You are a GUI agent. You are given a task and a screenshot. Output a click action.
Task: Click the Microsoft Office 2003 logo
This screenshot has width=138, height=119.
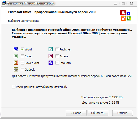126,15
